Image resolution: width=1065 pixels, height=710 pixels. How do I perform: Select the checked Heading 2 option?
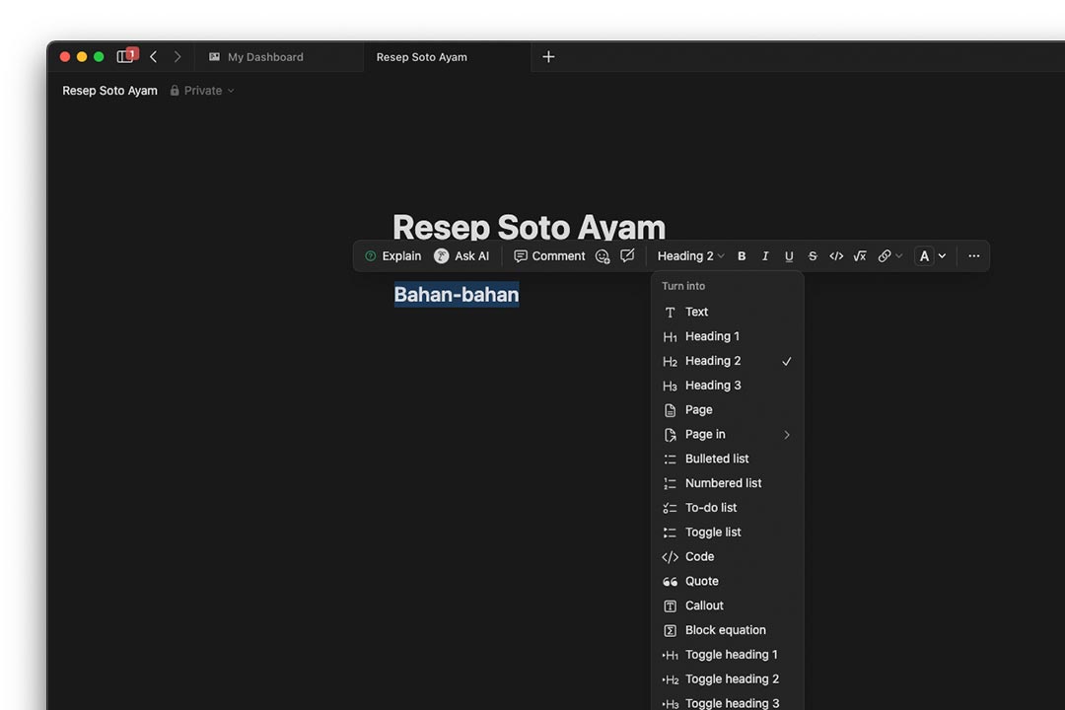pos(728,361)
